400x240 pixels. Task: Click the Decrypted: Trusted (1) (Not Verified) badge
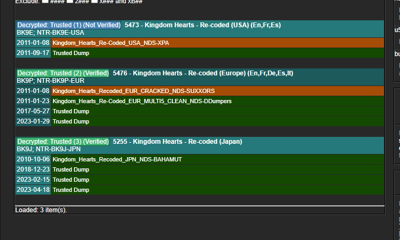(x=69, y=25)
